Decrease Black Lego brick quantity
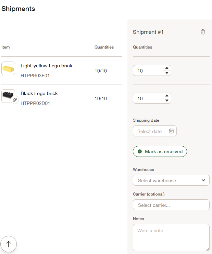This screenshot has height=254, width=212. pyautogui.click(x=167, y=101)
